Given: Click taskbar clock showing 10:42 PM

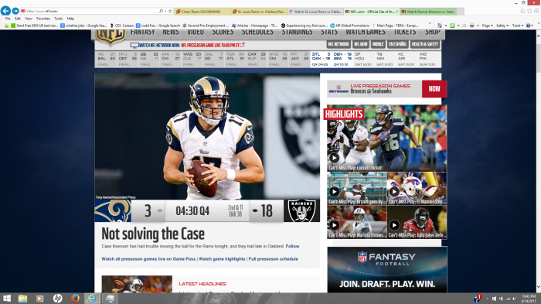Looking at the screenshot, I should 529,299.
